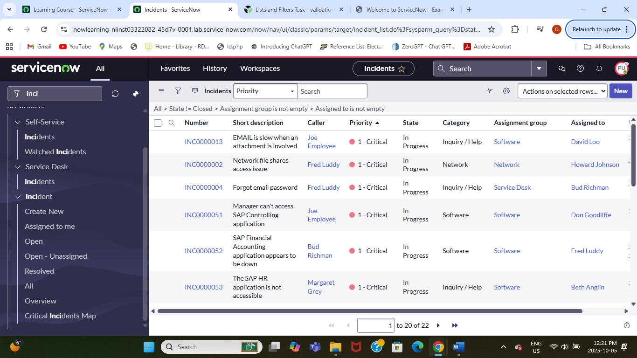Check the select-all rows checkbox
Screen dimensions: 637x358
point(158,123)
